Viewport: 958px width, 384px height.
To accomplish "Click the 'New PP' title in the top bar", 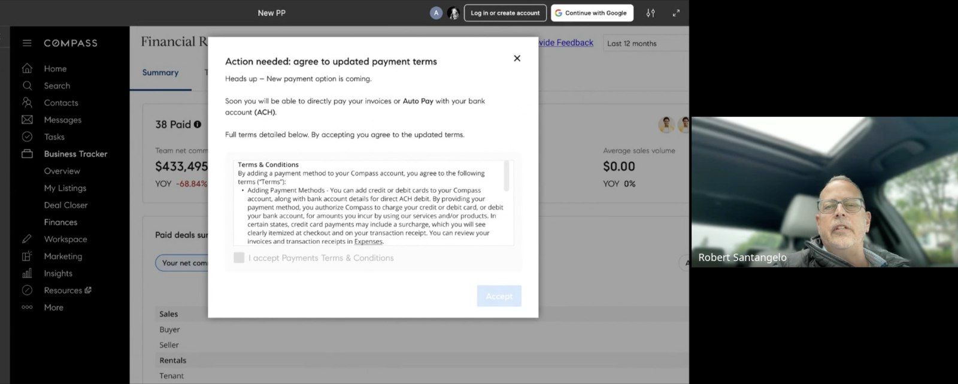I will tap(272, 13).
